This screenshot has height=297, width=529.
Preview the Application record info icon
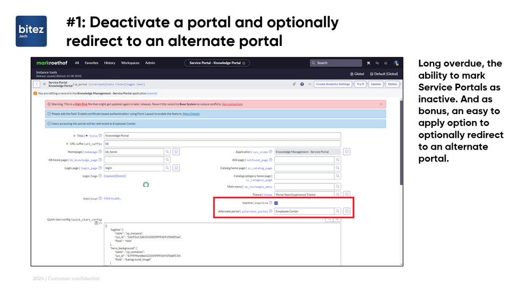[x=346, y=152]
